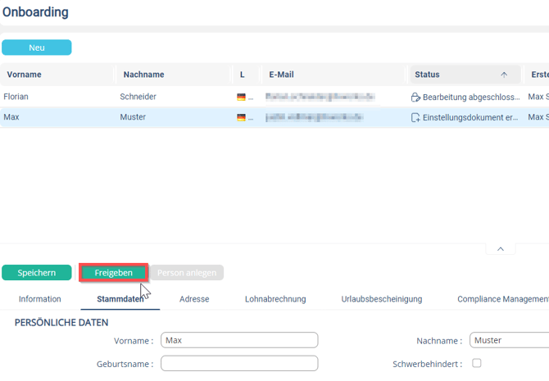The width and height of the screenshot is (549, 381).
Task: Open the Lohnabrechnung tab
Action: point(274,299)
